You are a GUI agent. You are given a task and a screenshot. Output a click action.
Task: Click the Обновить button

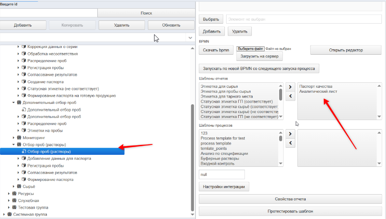click(x=171, y=25)
